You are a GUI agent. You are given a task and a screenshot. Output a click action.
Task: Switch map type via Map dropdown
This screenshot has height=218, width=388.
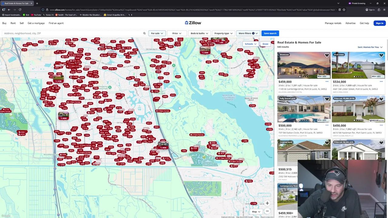click(x=256, y=212)
